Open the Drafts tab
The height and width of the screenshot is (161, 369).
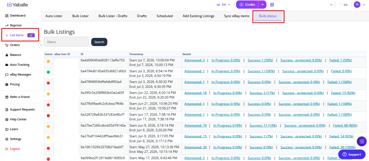tap(142, 16)
